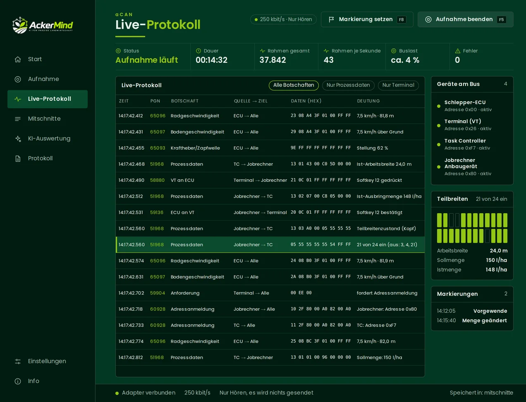The width and height of the screenshot is (526, 402).
Task: Open Mitschnitte via its list icon
Action: (18, 119)
